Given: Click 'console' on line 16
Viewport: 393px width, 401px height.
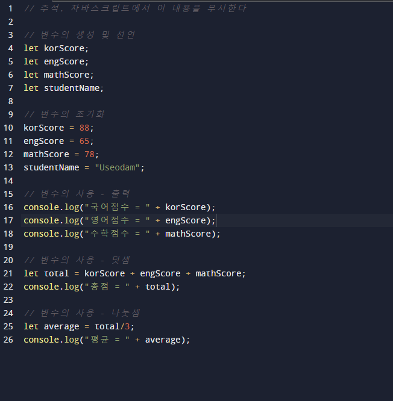Looking at the screenshot, I should pyautogui.click(x=42, y=207).
